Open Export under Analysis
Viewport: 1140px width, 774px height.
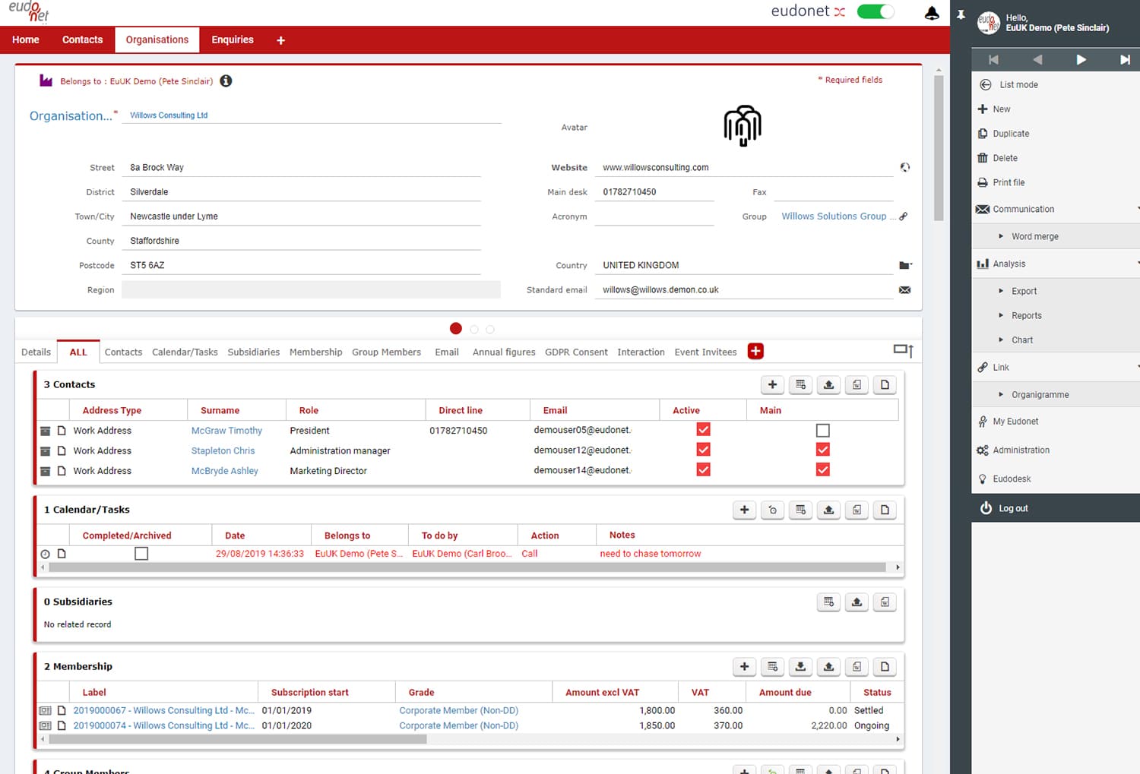point(1024,291)
